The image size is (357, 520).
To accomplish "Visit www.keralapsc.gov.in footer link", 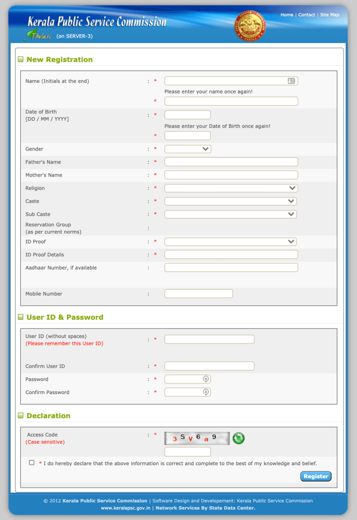I will (x=126, y=508).
